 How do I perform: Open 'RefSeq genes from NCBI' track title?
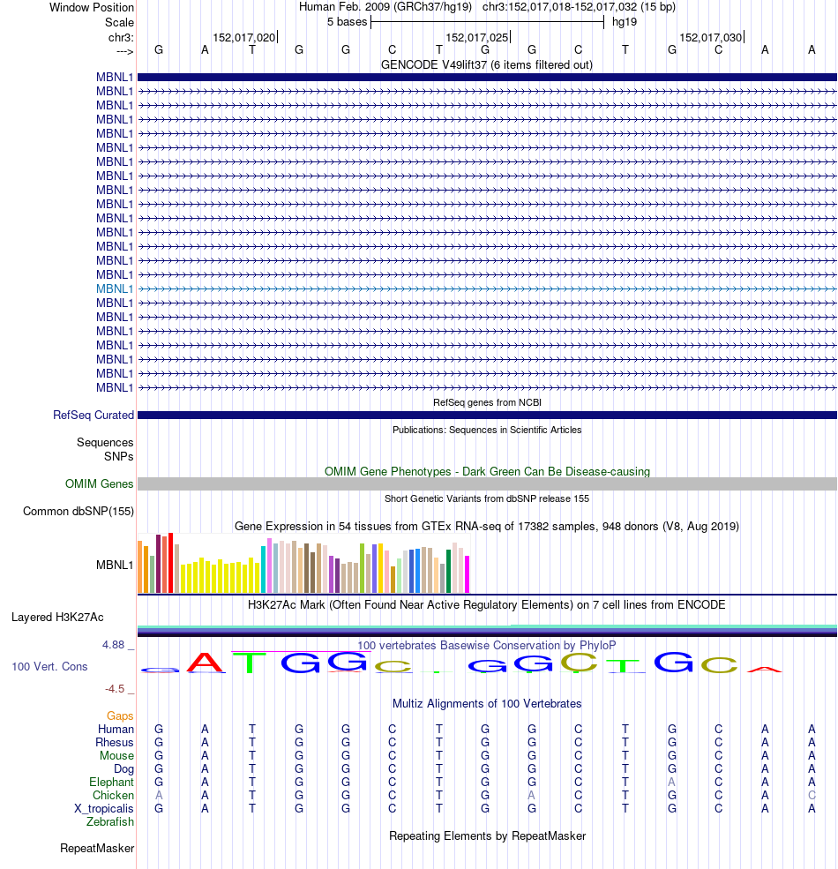pos(487,402)
